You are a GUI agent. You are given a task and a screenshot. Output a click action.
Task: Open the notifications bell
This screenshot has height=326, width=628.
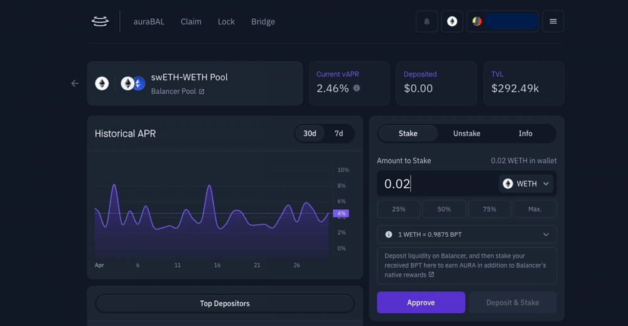(x=426, y=21)
